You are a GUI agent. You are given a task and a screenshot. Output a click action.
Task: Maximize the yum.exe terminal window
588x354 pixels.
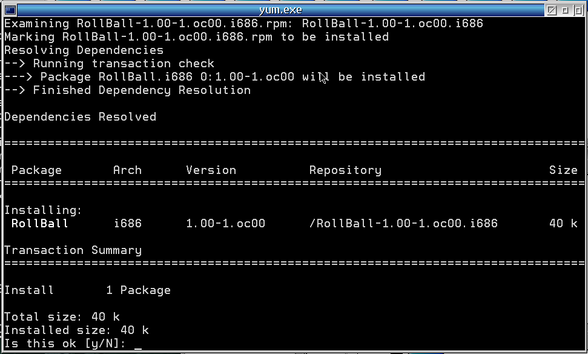[578, 10]
